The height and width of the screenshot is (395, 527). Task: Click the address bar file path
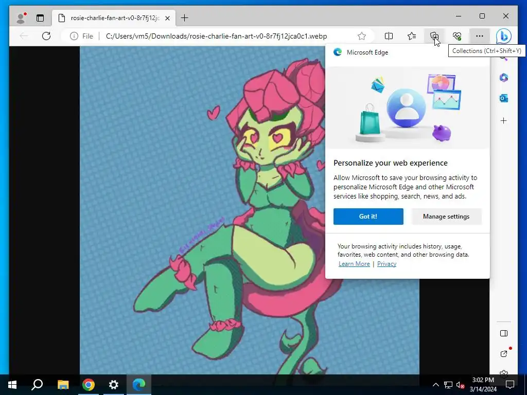tap(216, 36)
